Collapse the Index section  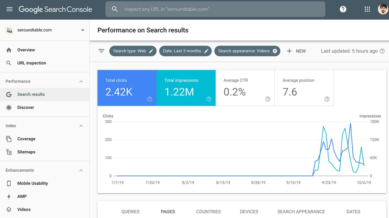coord(81,126)
